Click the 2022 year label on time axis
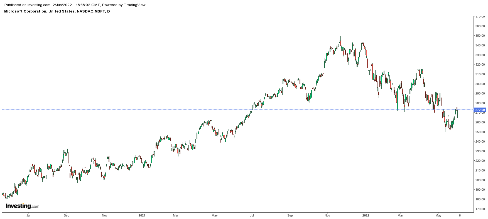The height and width of the screenshot is (219, 488). [x=366, y=215]
